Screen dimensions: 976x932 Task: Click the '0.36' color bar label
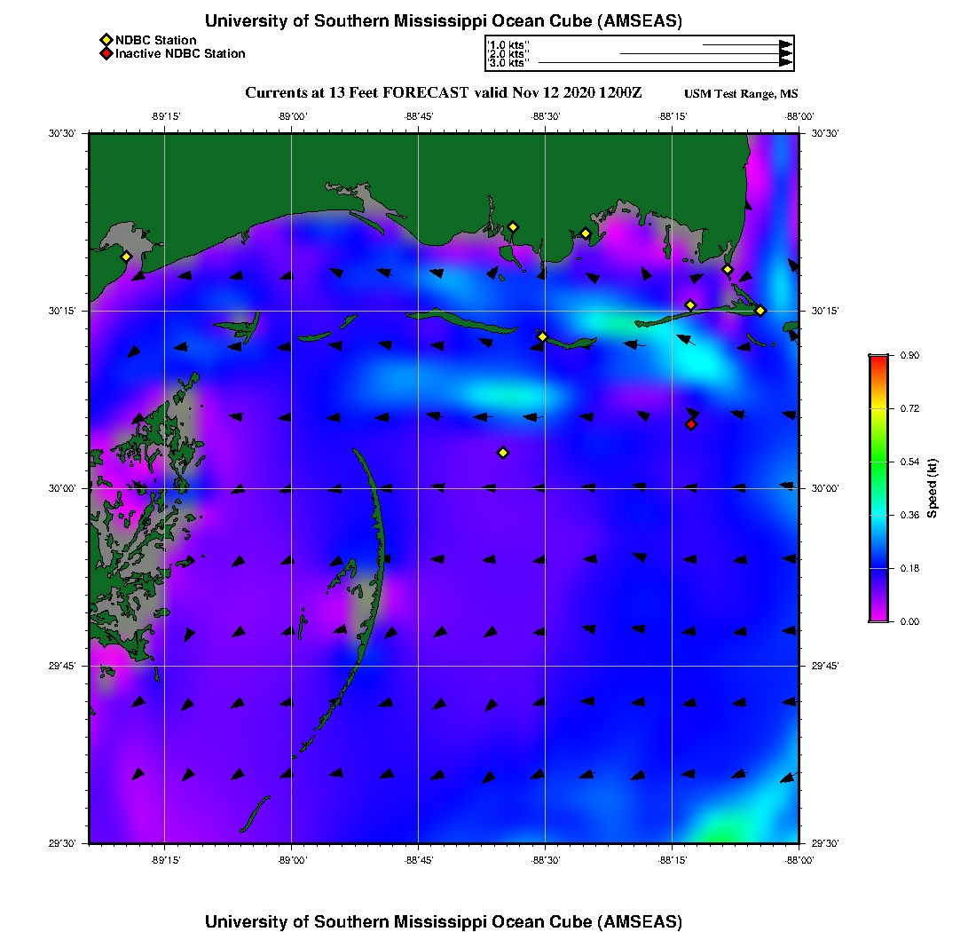(909, 515)
